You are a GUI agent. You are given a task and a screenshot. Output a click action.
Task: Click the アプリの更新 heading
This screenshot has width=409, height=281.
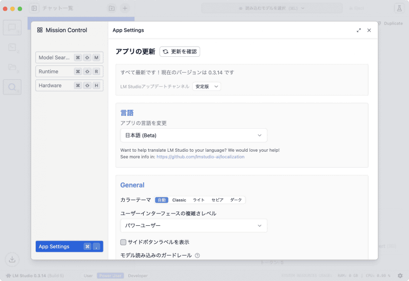135,52
